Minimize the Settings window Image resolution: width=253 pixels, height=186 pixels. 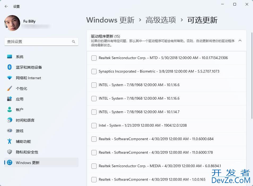pyautogui.click(x=222, y=4)
